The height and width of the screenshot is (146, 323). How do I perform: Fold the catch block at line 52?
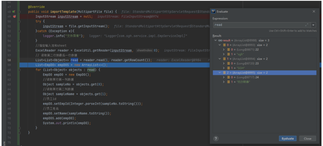click(20, 31)
